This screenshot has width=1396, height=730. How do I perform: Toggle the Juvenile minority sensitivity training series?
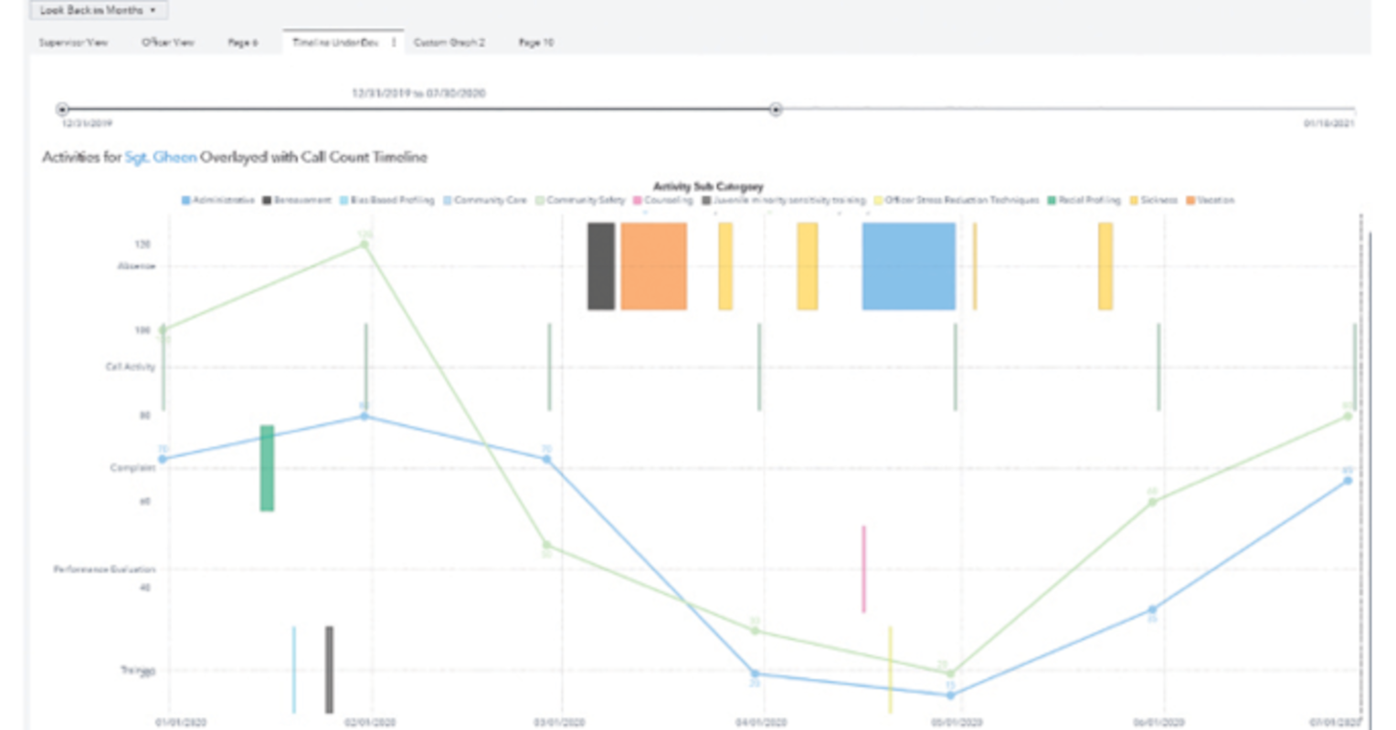click(x=706, y=200)
